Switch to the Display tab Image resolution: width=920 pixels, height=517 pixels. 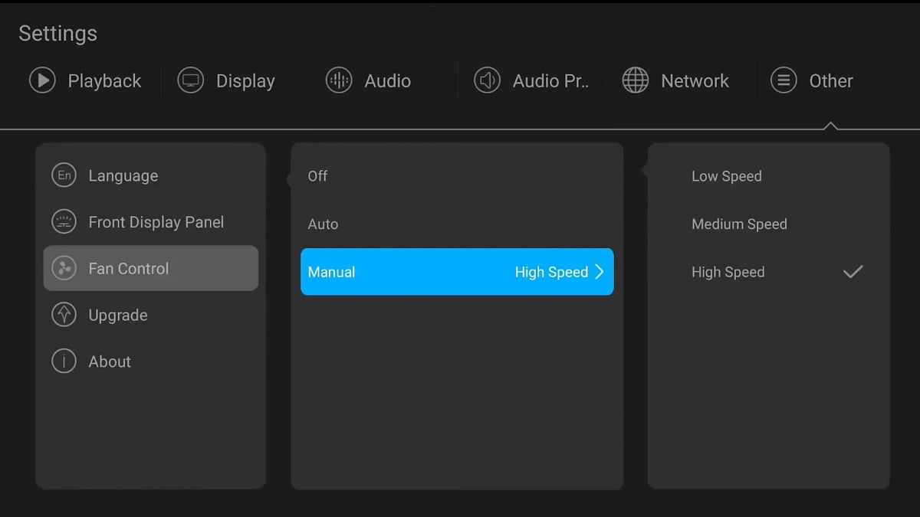pyautogui.click(x=245, y=80)
